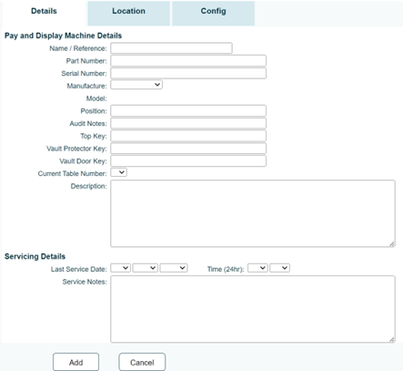403x371 pixels.
Task: Click the Cancel button
Action: (142, 362)
